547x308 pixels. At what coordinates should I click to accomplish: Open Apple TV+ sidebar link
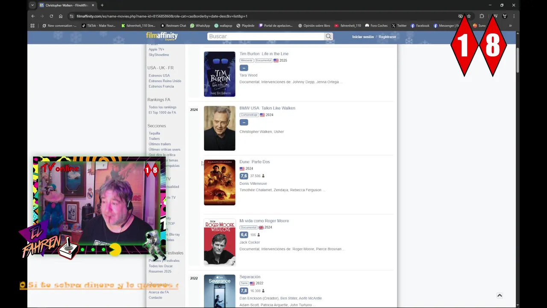pyautogui.click(x=156, y=49)
